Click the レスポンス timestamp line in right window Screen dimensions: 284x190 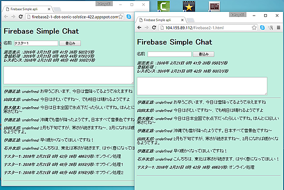(183, 71)
